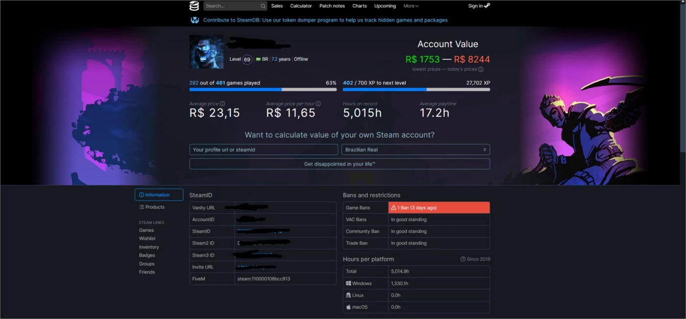Image resolution: width=686 pixels, height=319 pixels.
Task: Click the green R$ 1753 lowest value
Action: click(x=422, y=59)
